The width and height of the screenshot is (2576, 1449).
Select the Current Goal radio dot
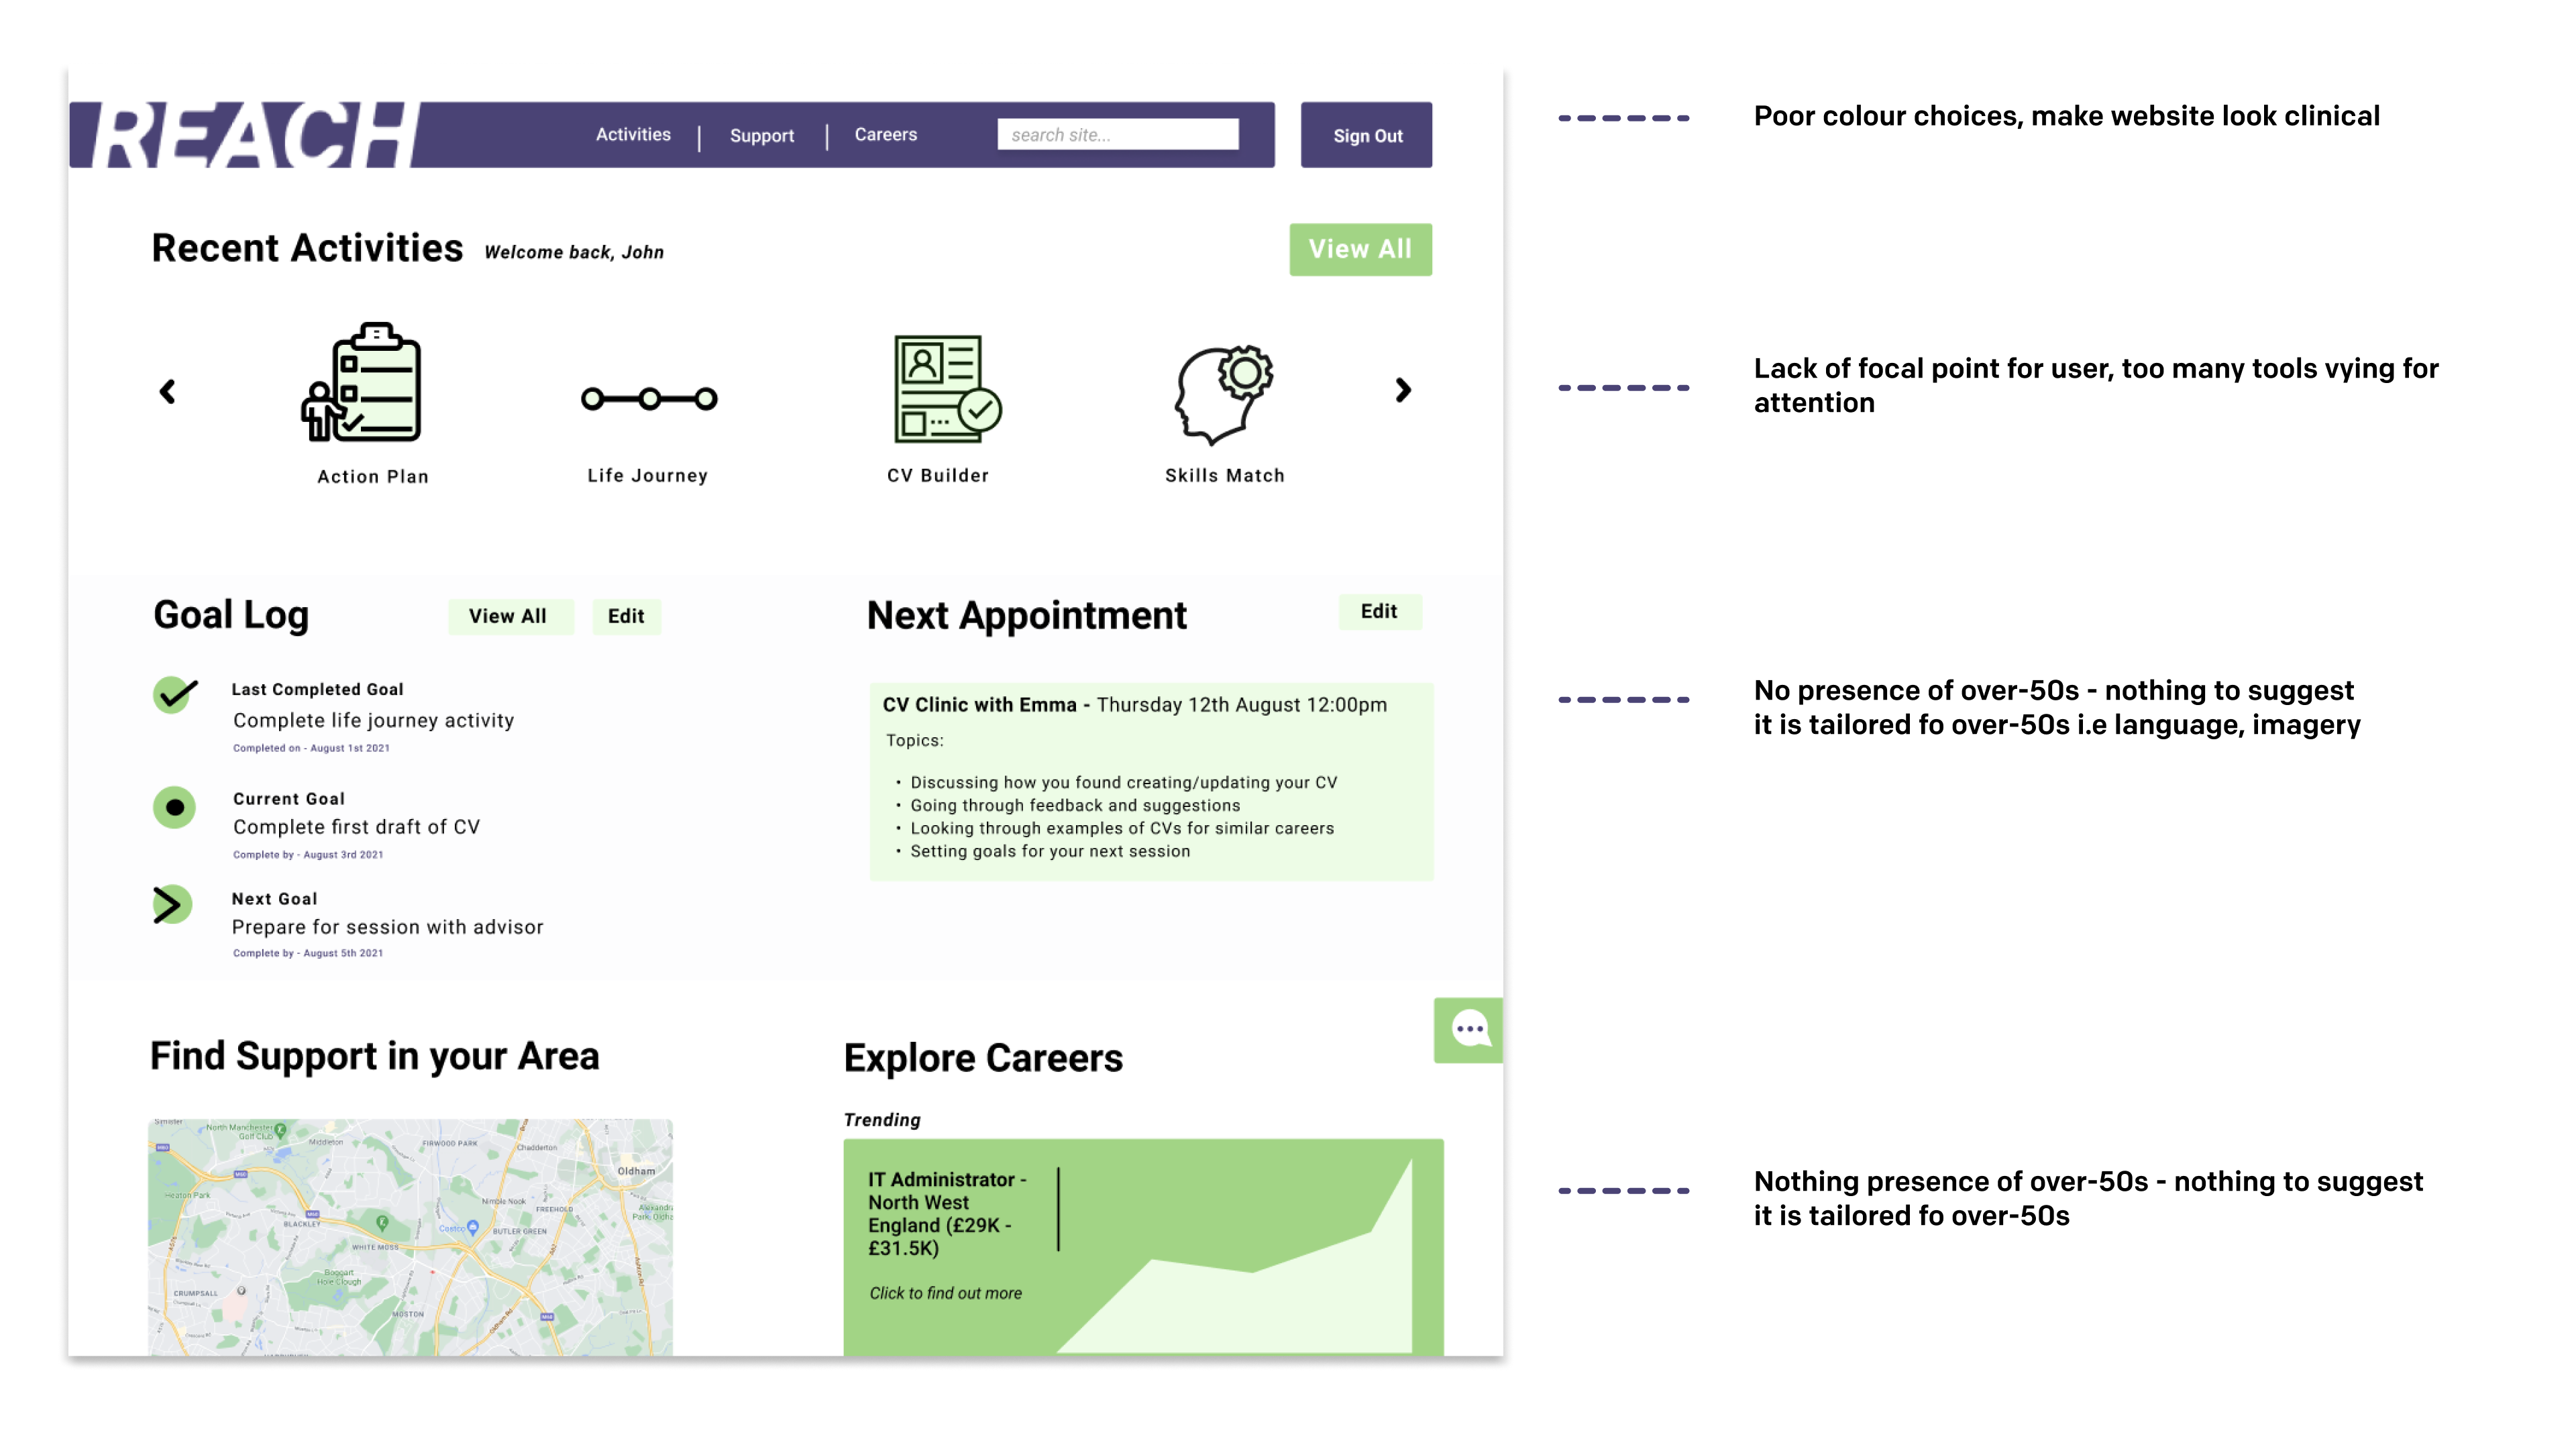coord(175,807)
